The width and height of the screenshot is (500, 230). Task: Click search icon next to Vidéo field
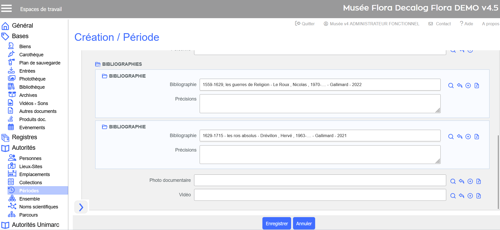453,196
